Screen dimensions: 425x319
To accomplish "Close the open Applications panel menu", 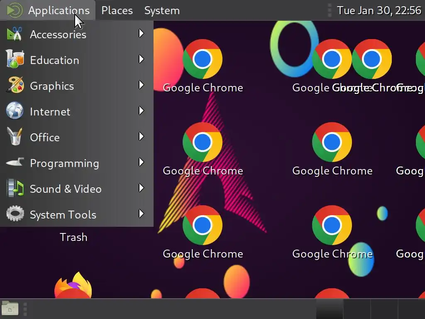I will pos(48,10).
